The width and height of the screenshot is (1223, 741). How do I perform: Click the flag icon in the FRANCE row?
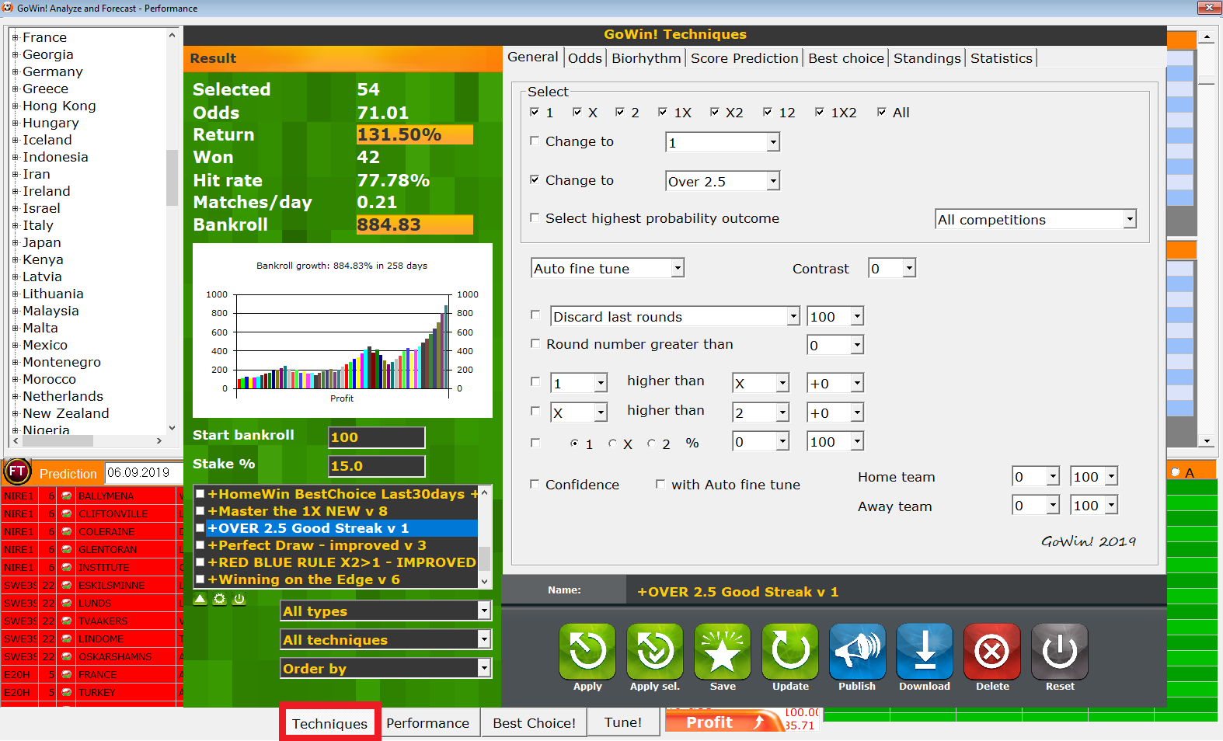[67, 675]
